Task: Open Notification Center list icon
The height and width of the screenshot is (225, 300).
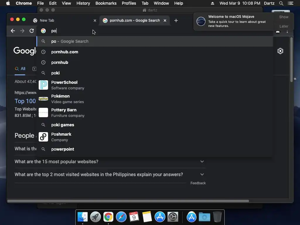Action: pos(290,3)
